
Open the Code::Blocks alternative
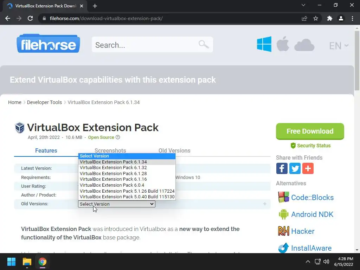(312, 198)
